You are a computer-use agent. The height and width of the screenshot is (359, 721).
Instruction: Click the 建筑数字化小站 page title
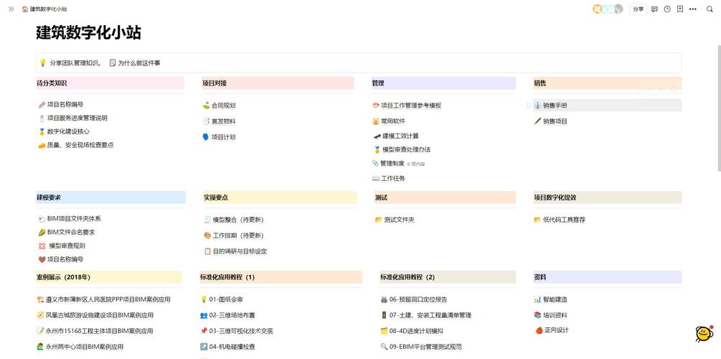[x=89, y=33]
